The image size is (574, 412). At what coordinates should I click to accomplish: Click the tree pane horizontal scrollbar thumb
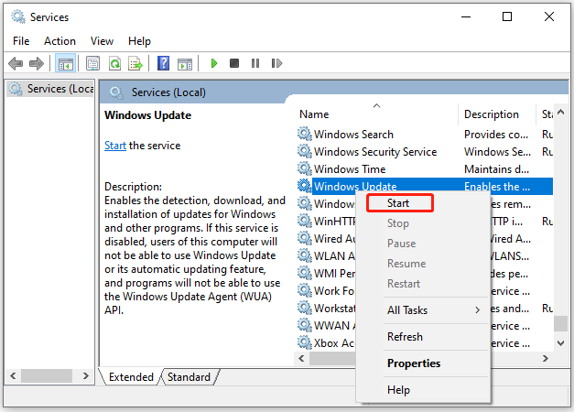[47, 375]
